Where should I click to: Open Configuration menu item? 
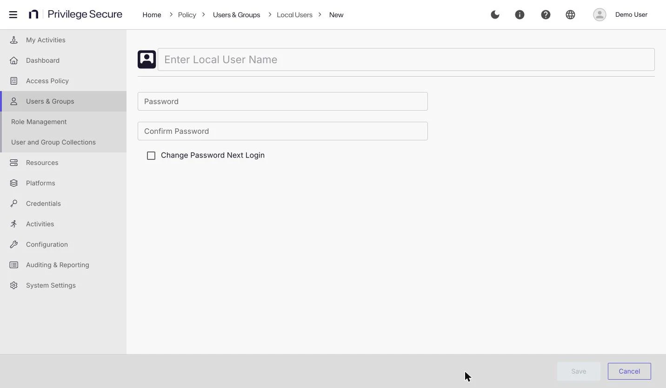63,244
